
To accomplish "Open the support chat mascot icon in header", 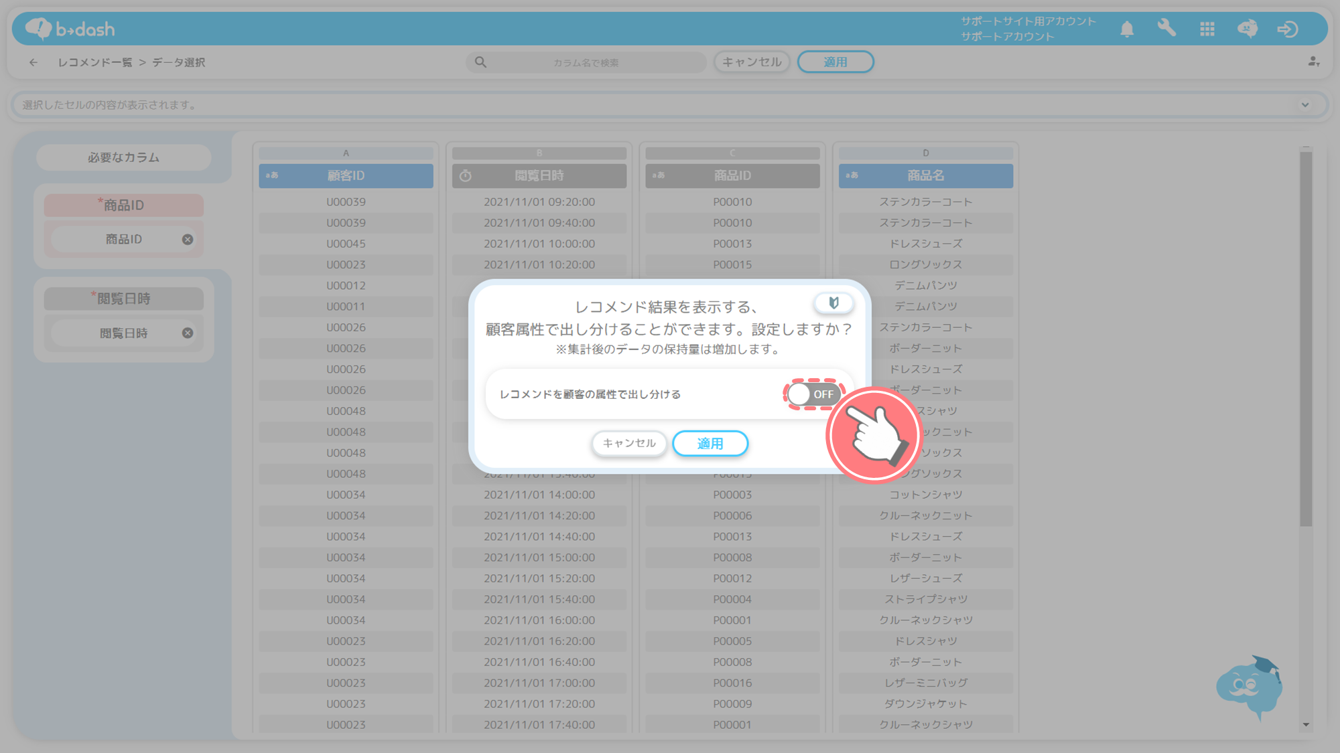I will (x=1248, y=29).
